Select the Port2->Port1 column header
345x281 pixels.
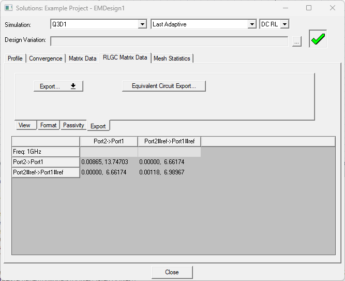tap(109, 141)
